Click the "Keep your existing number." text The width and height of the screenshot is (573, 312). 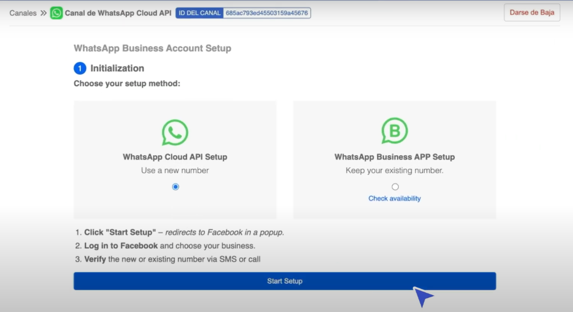coord(394,171)
